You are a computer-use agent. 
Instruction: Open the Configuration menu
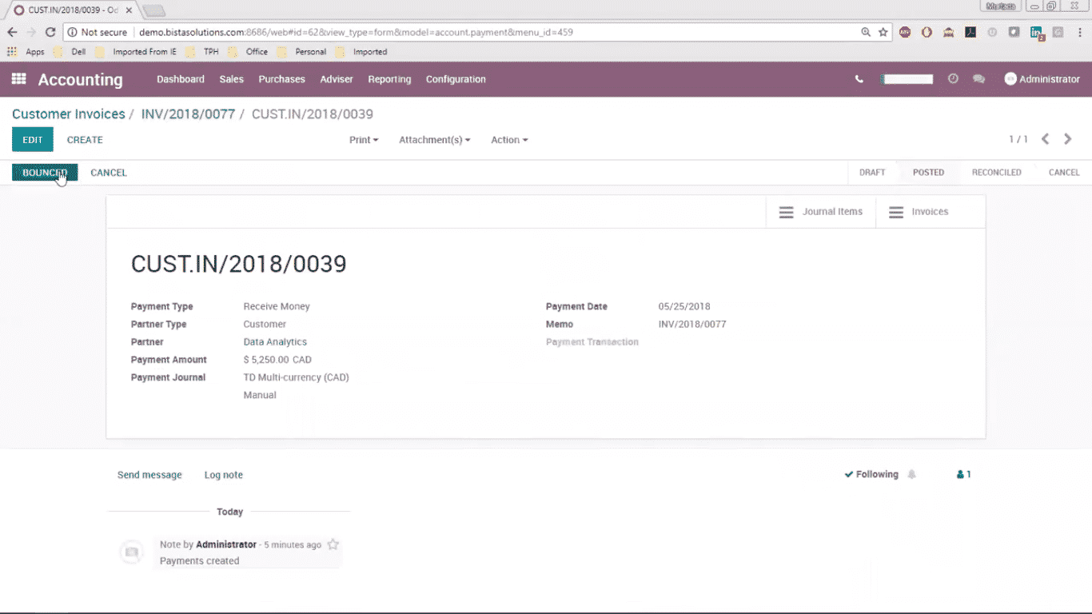pyautogui.click(x=456, y=79)
